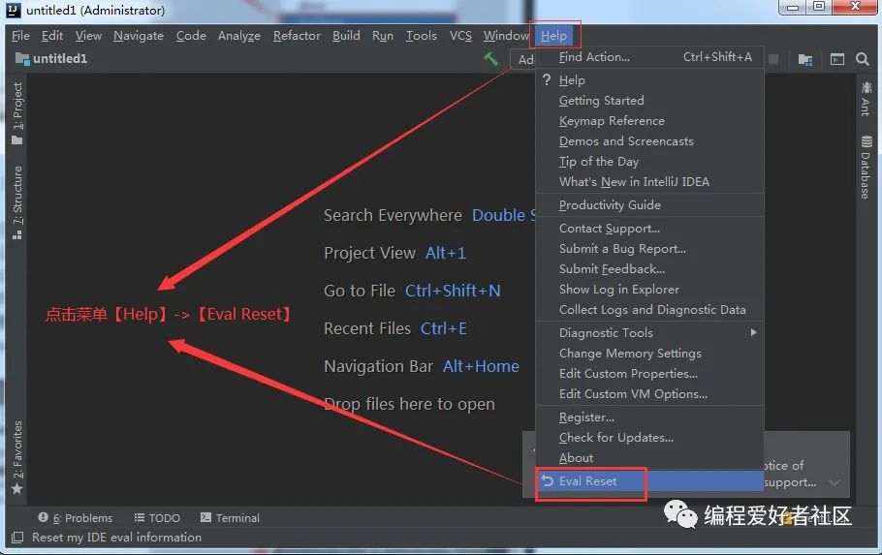Open What's New in IntelliJ IDEA
Screen dimensions: 882x555
[649, 181]
